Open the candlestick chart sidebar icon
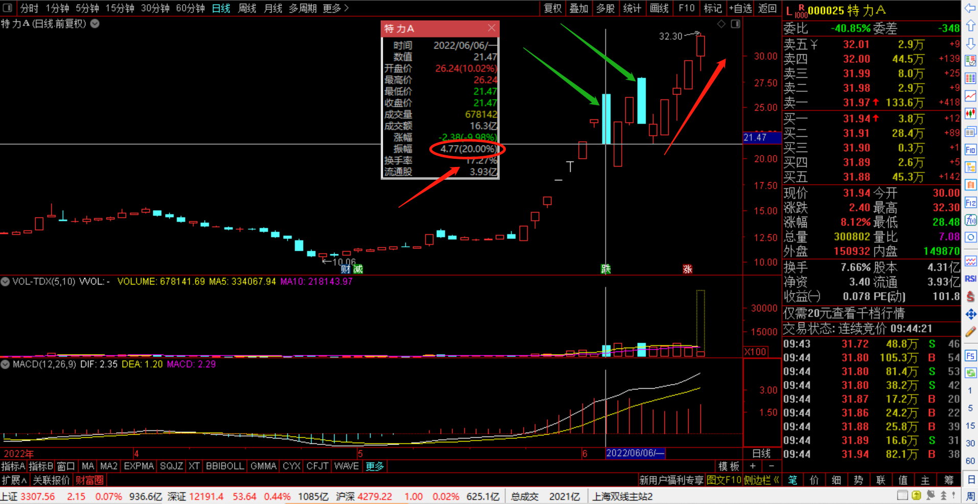The image size is (978, 504). (970, 114)
